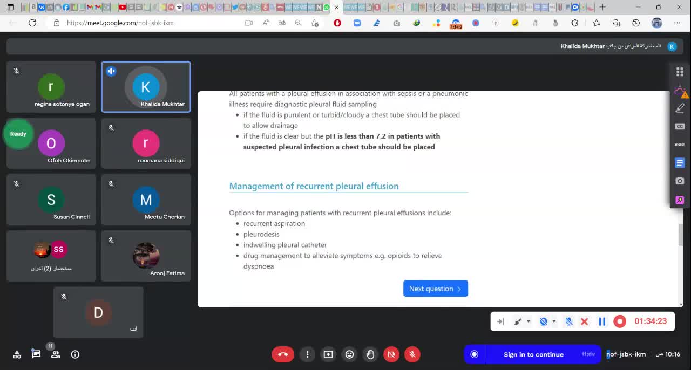The height and width of the screenshot is (370, 691).
Task: Collapse the recorder toolbar arrow
Action: tap(500, 321)
